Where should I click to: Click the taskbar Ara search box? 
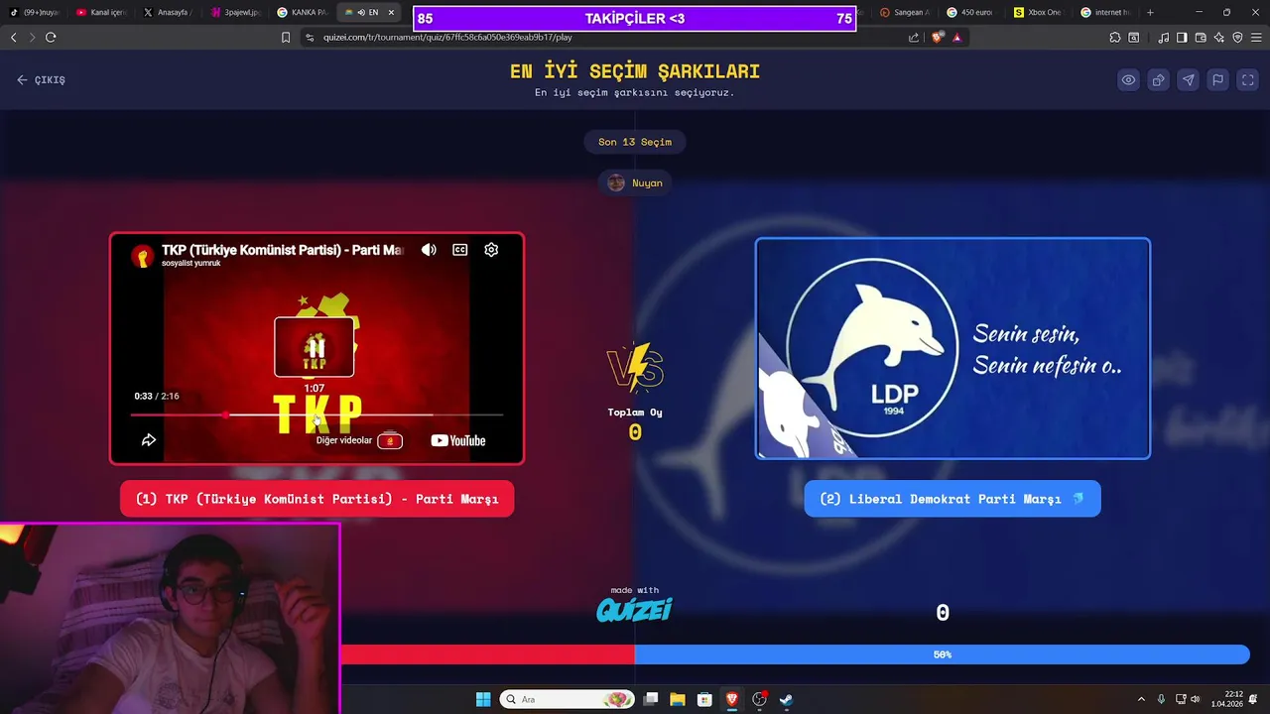[x=568, y=699]
